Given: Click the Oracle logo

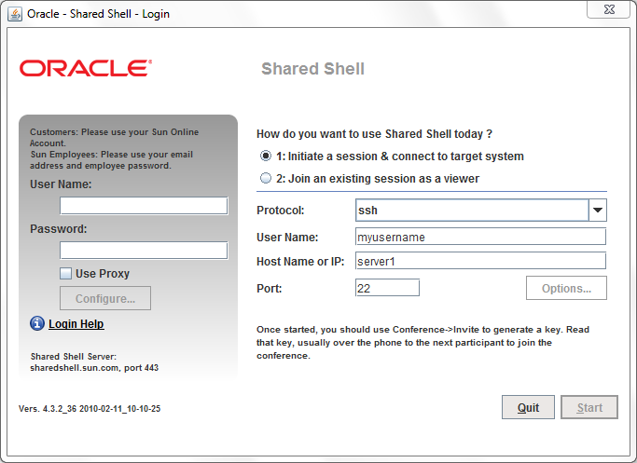Looking at the screenshot, I should (86, 68).
